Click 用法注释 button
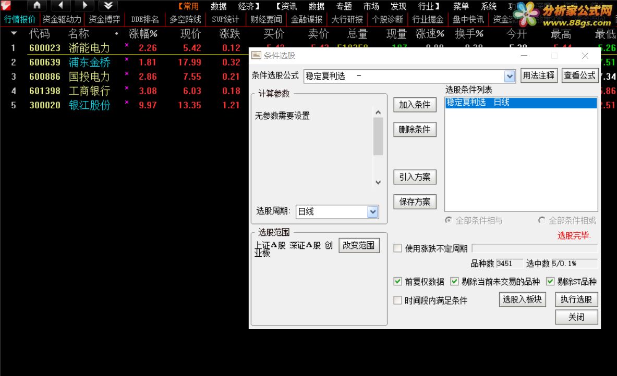Screen dimensions: 617x376 pos(539,76)
